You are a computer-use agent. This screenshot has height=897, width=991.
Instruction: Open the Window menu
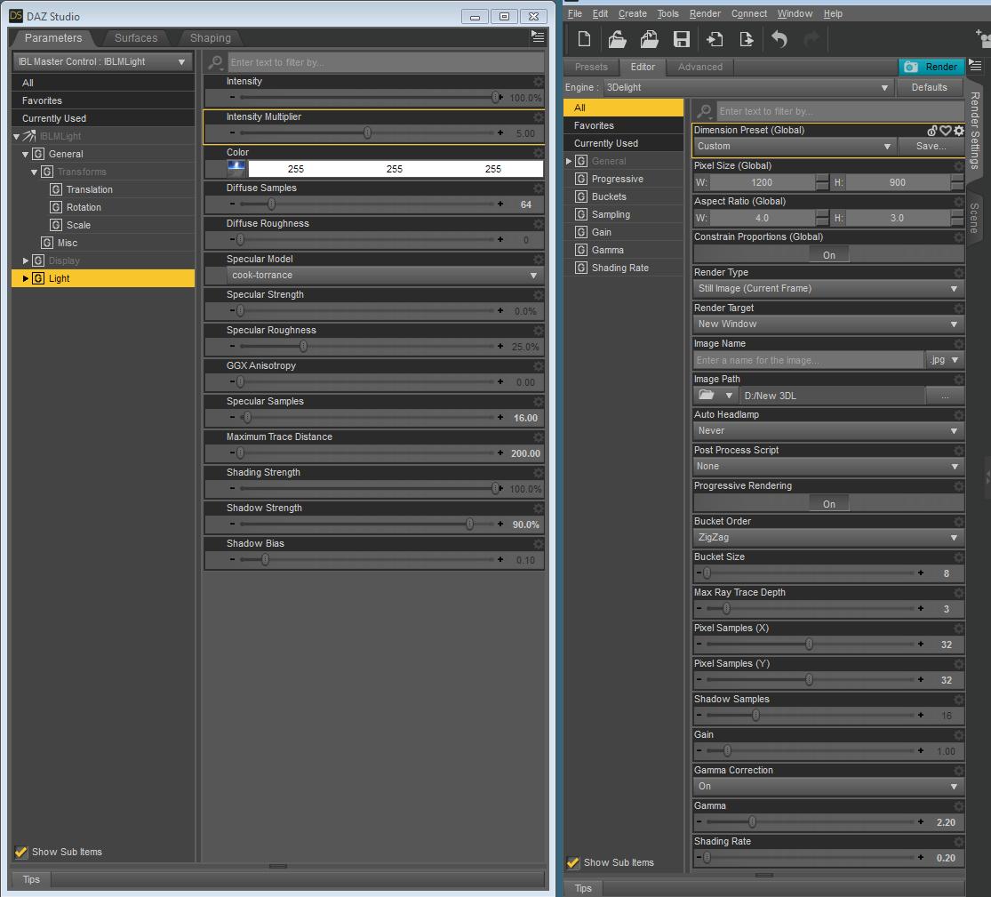(795, 13)
